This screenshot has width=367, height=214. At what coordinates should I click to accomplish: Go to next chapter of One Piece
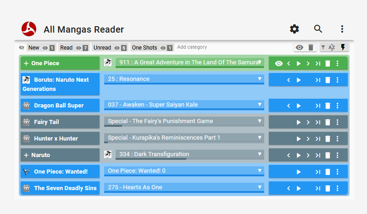pos(308,63)
